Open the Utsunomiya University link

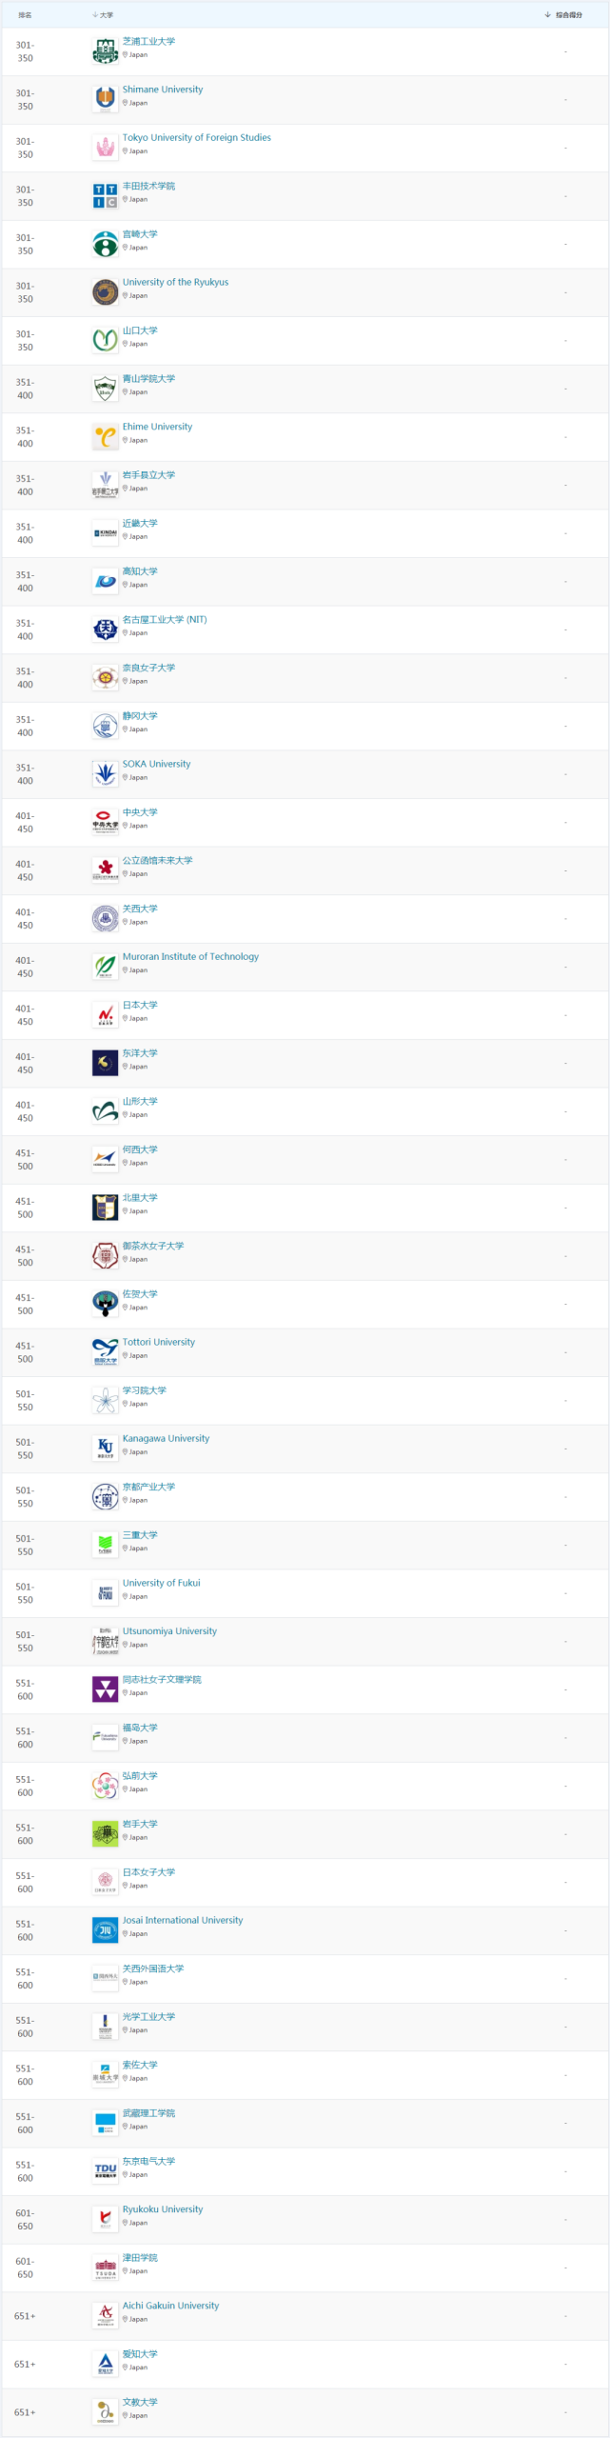169,1630
